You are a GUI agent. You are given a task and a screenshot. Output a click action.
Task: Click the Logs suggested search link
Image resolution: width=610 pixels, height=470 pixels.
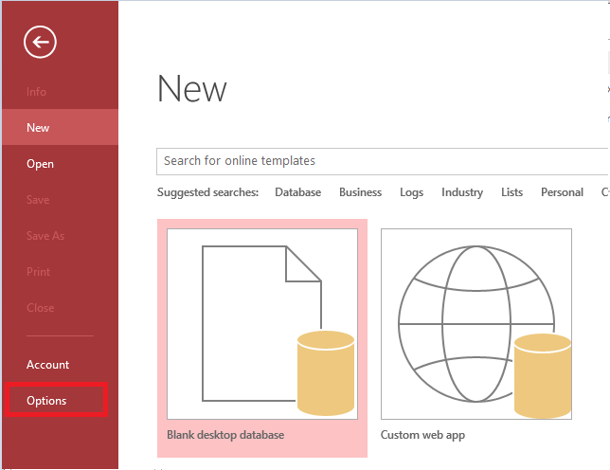(411, 192)
